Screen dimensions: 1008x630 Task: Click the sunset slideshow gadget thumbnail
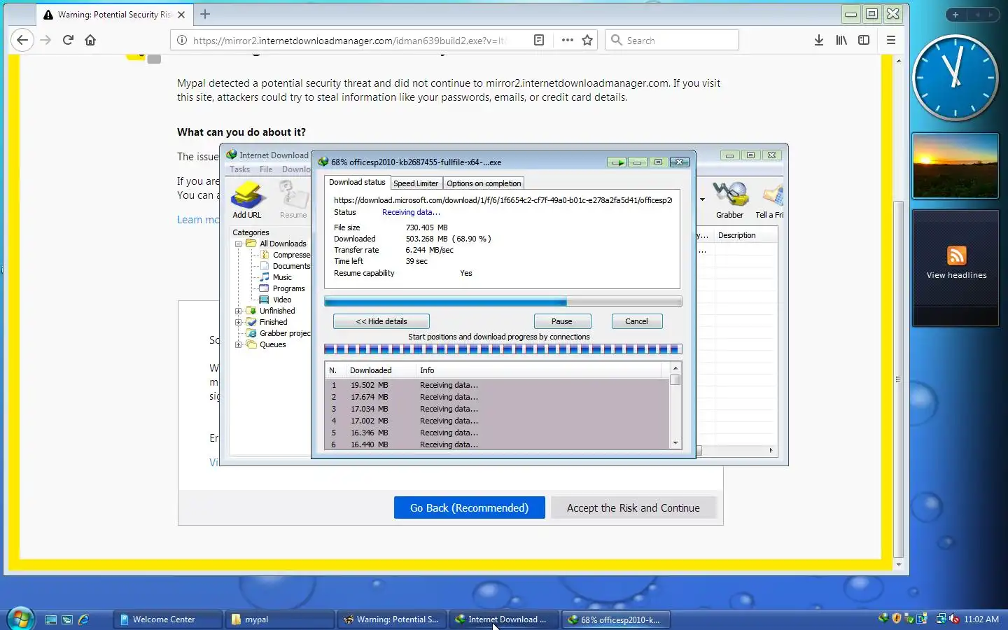(x=955, y=167)
